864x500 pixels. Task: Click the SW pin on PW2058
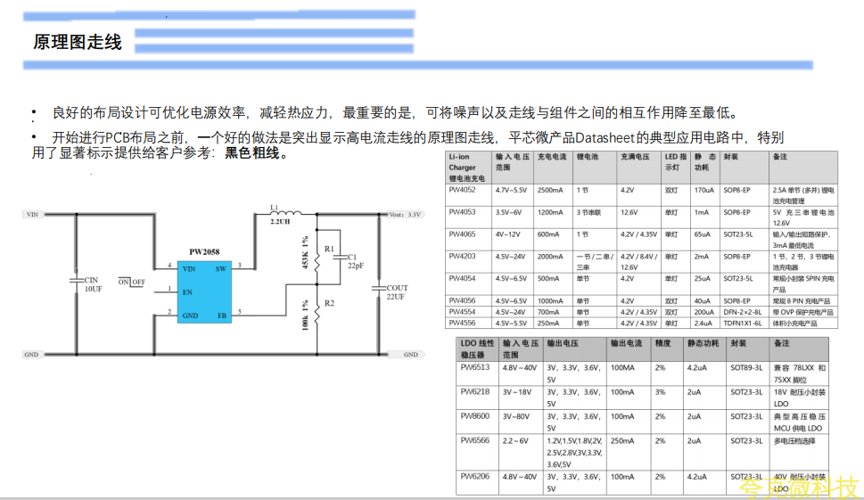(220, 267)
